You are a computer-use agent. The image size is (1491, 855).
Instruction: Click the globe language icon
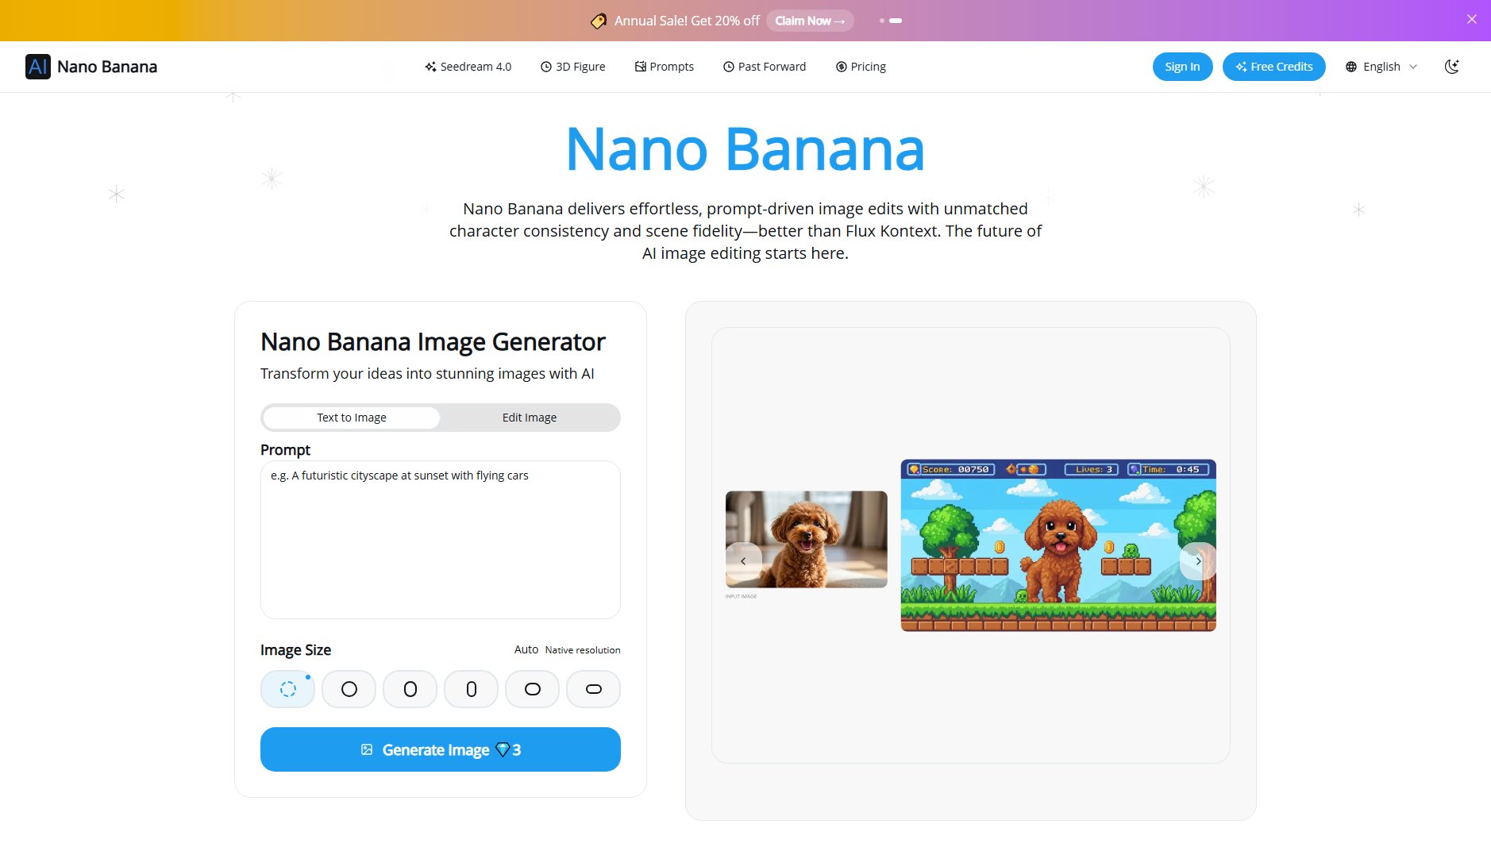pos(1351,67)
